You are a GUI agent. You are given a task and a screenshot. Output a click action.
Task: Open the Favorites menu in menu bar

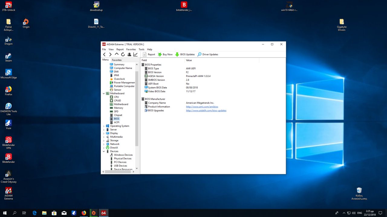pyautogui.click(x=131, y=49)
